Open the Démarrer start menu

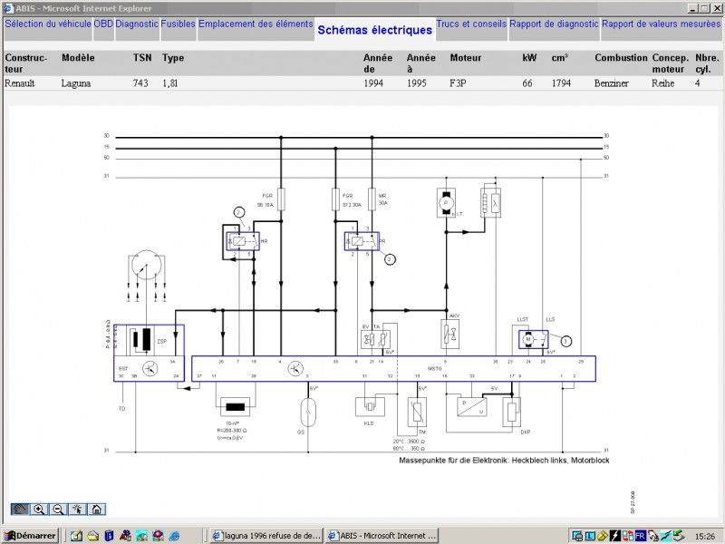coord(30,536)
